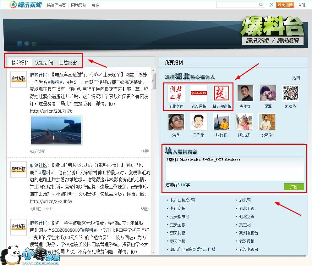312x266 pixels.
Task: Select the 武汉晨报 media avatar
Action: (x=199, y=93)
